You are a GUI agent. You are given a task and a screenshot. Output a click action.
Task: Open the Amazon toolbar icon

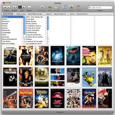pyautogui.click(x=71, y=7)
